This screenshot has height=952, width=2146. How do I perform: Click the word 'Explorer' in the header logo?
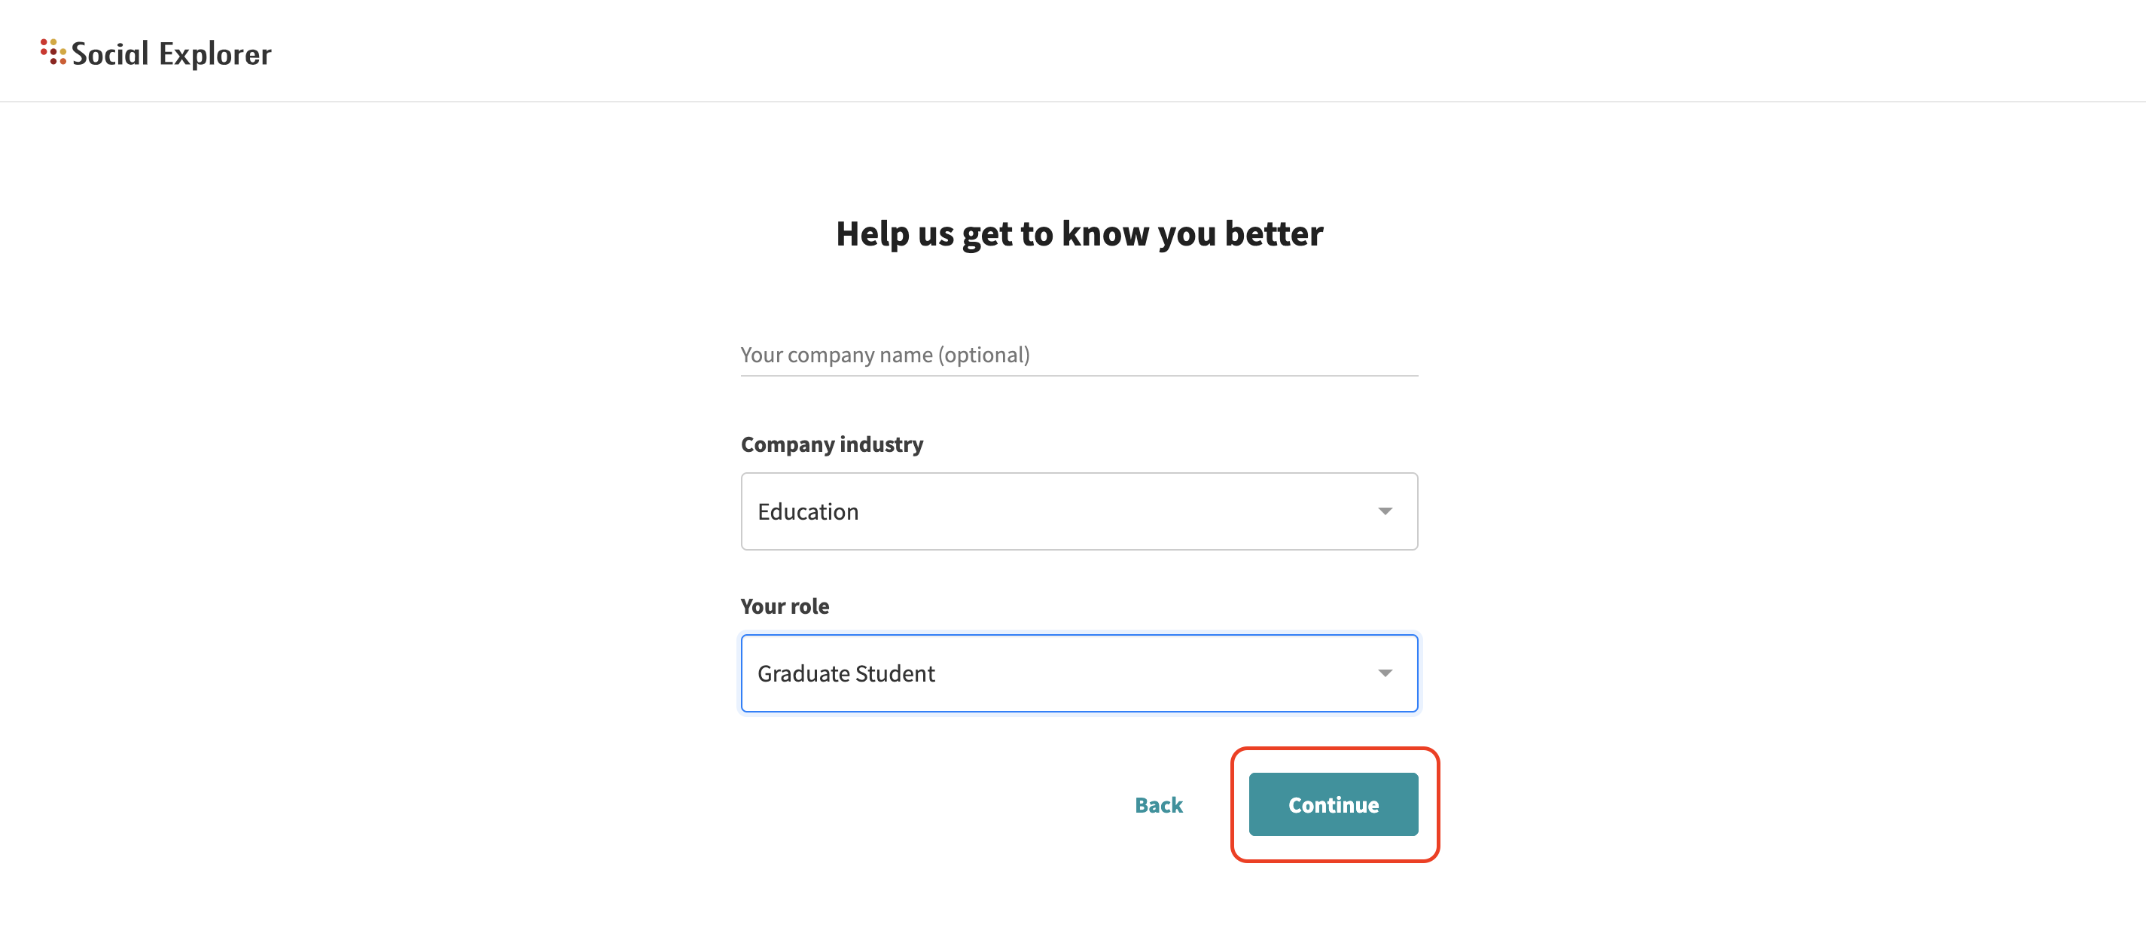coord(215,54)
